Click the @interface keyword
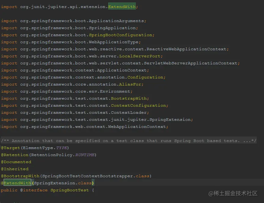This screenshot has height=203, width=264. 34,190
